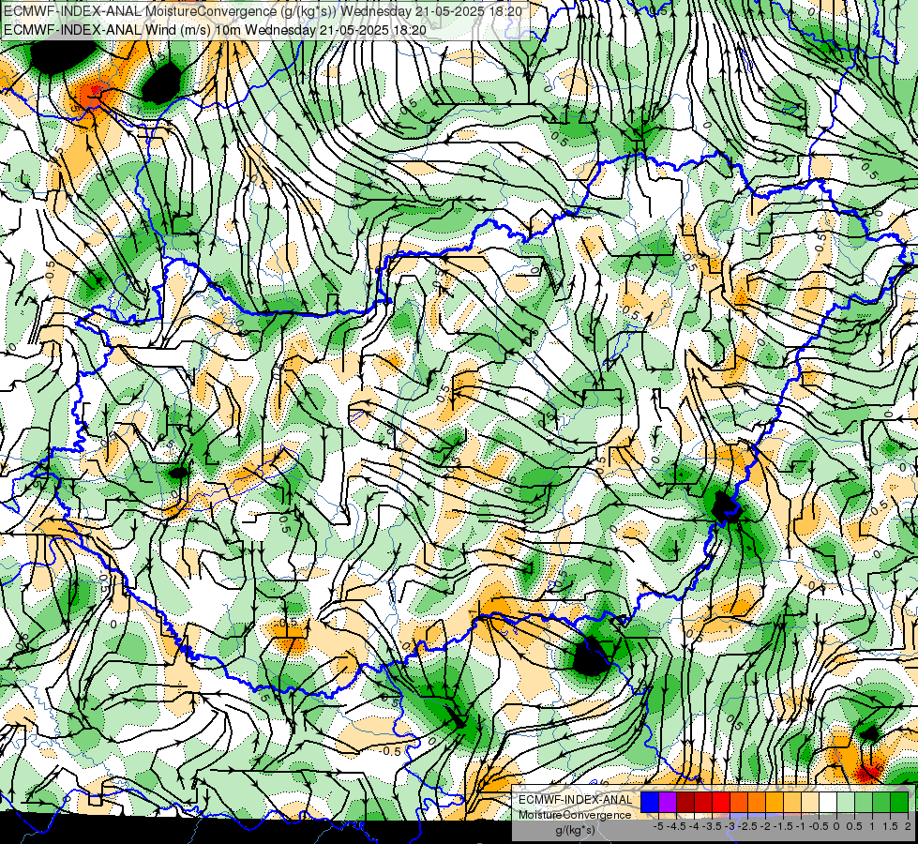Select the legend swatch between -3.5 and -3

tap(721, 803)
